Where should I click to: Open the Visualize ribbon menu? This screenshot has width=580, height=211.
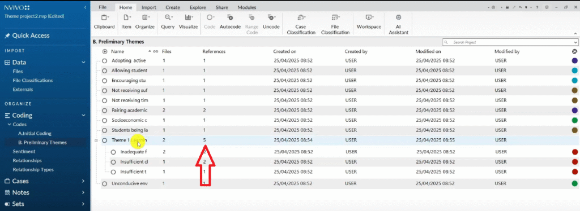click(188, 22)
